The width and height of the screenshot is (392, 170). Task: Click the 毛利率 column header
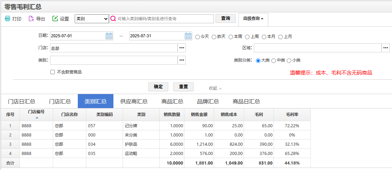coord(292,115)
